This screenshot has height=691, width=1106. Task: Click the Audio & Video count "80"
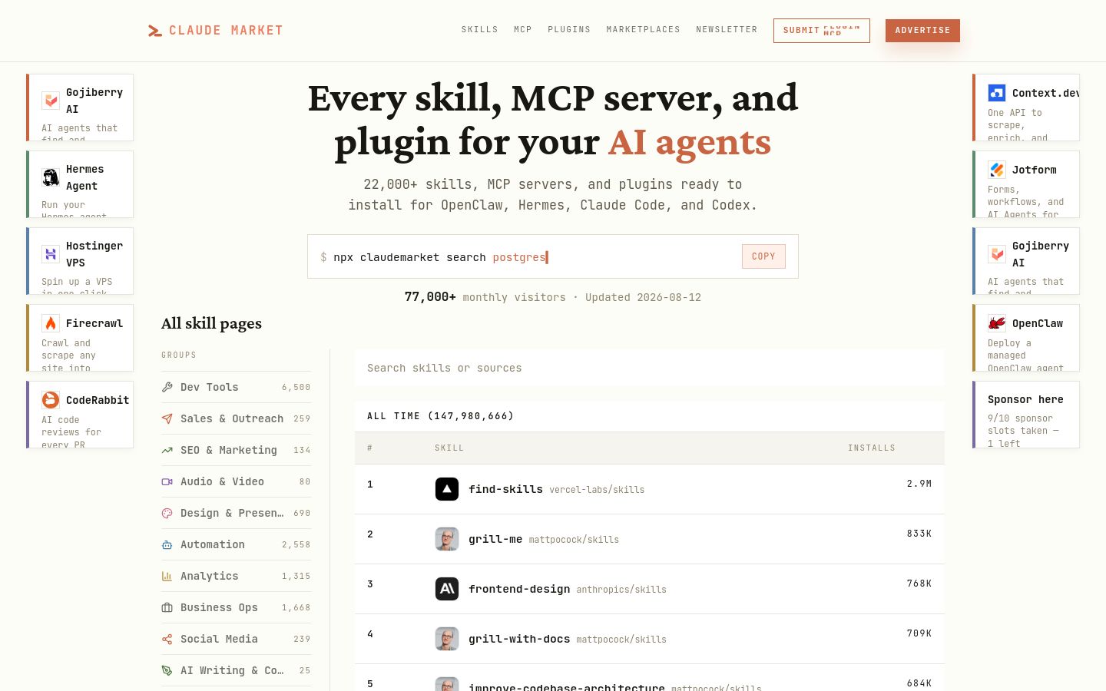pos(305,482)
